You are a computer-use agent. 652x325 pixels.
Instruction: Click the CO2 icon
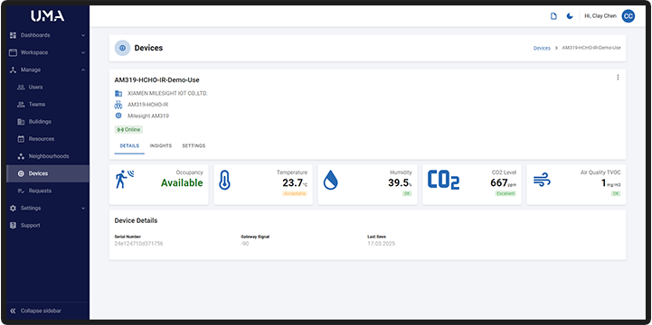[443, 181]
